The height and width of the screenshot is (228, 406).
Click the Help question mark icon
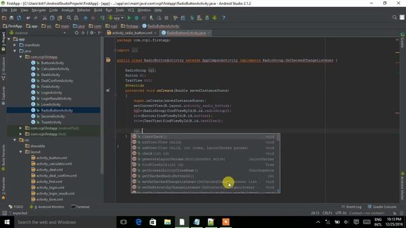(x=224, y=18)
